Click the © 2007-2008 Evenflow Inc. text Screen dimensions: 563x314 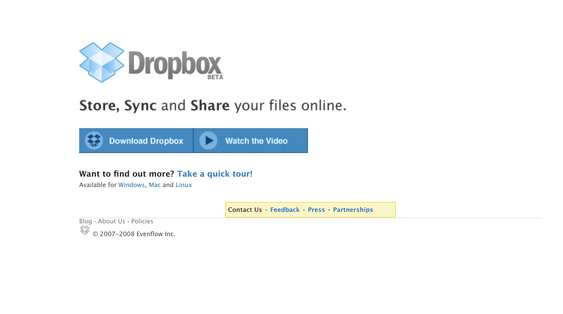pos(134,234)
